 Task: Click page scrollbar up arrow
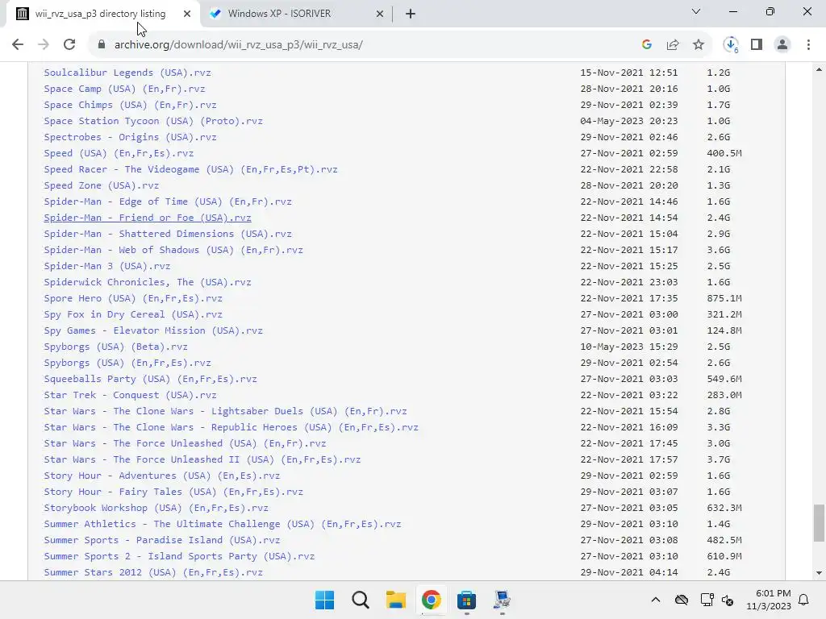819,69
